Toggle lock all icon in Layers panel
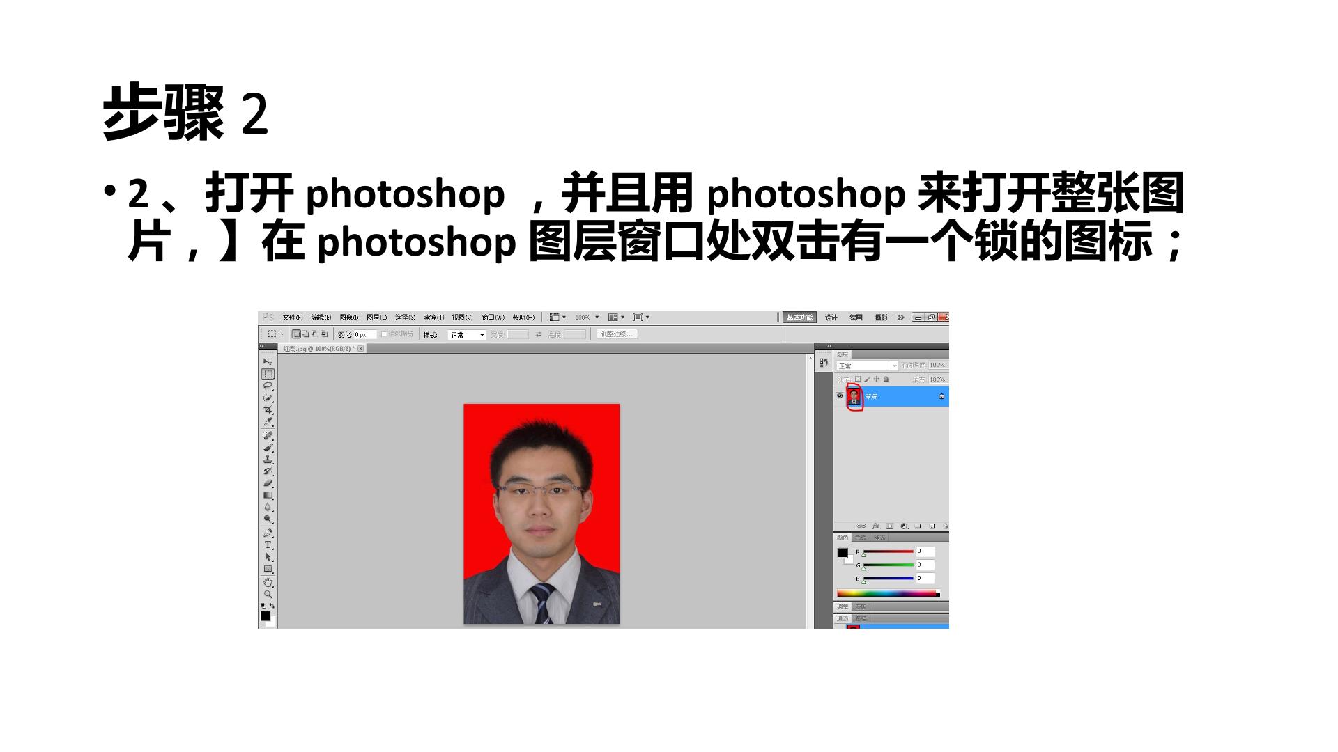 point(886,379)
